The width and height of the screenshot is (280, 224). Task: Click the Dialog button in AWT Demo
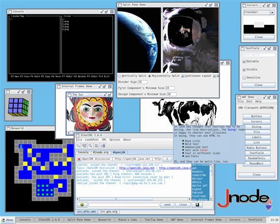(257, 127)
